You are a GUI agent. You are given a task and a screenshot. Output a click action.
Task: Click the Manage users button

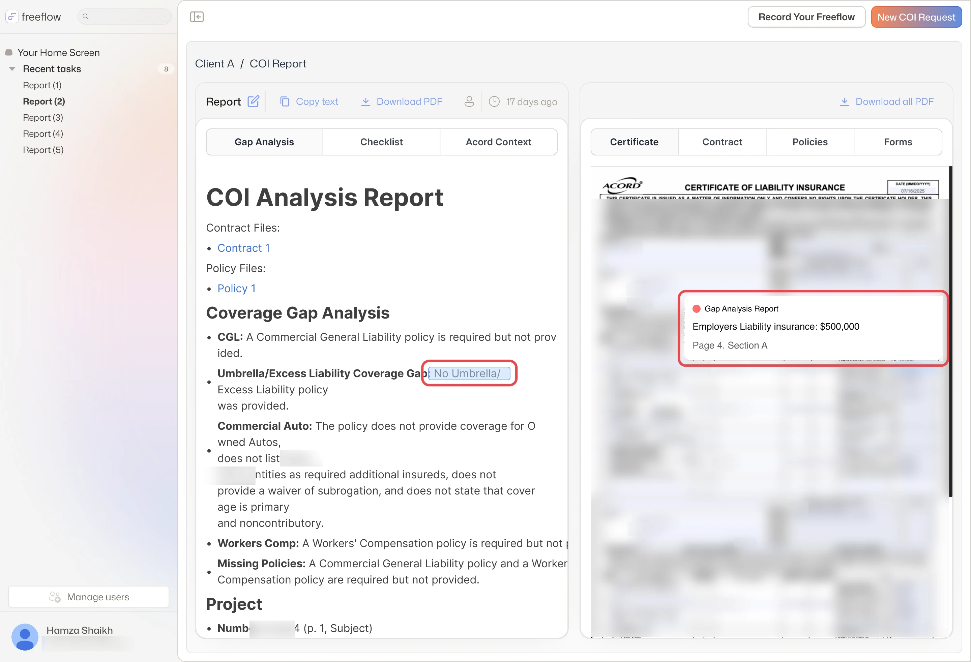(x=89, y=597)
